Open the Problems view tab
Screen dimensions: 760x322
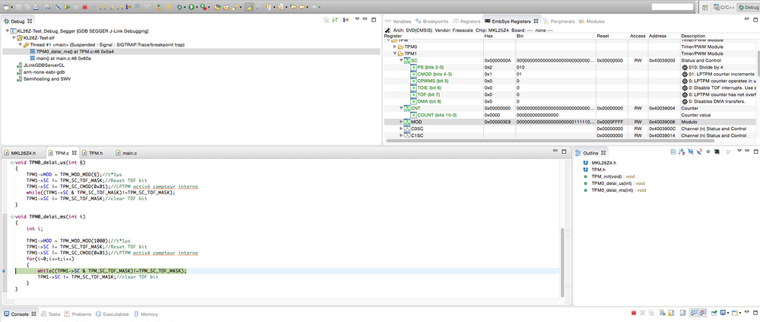[x=78, y=314]
